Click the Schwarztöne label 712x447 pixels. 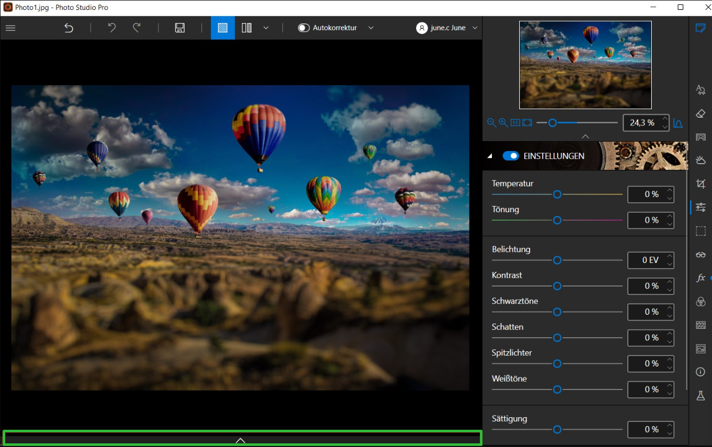tap(515, 301)
